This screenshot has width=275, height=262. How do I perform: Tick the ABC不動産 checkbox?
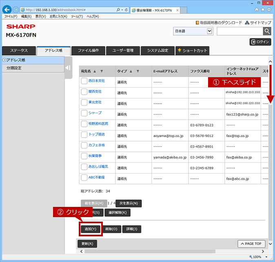(84, 178)
